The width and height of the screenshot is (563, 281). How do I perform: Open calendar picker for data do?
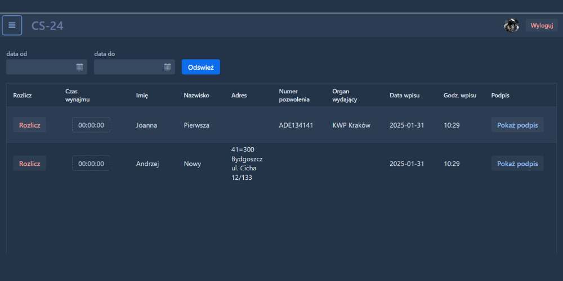[167, 67]
